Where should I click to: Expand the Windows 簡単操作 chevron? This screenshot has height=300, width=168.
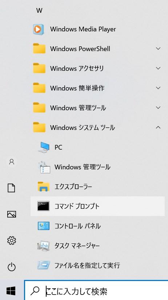[158, 88]
